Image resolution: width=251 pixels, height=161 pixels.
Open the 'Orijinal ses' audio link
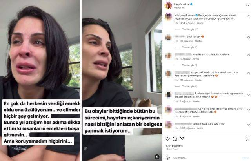click(179, 8)
